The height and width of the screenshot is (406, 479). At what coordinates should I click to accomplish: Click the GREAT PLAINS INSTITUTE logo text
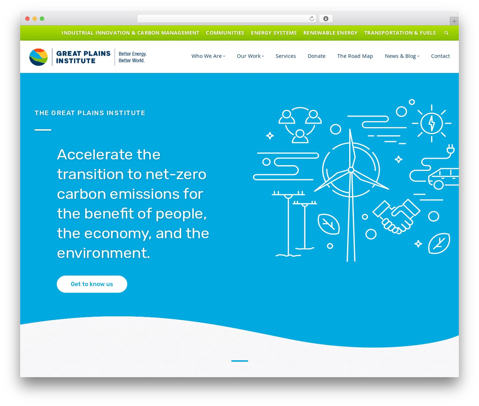coord(83,57)
